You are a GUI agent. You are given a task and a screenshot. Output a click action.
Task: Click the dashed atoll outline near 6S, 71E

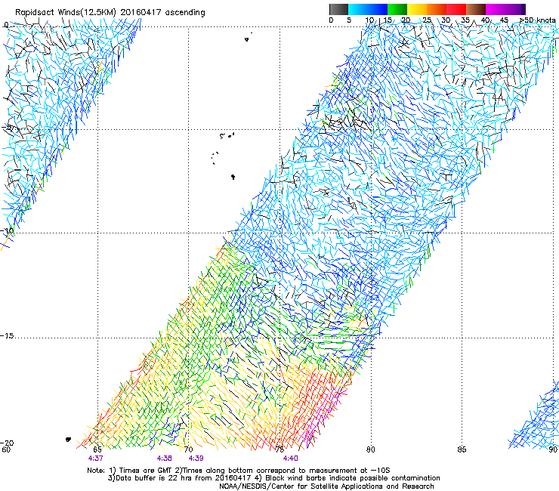pyautogui.click(x=215, y=158)
